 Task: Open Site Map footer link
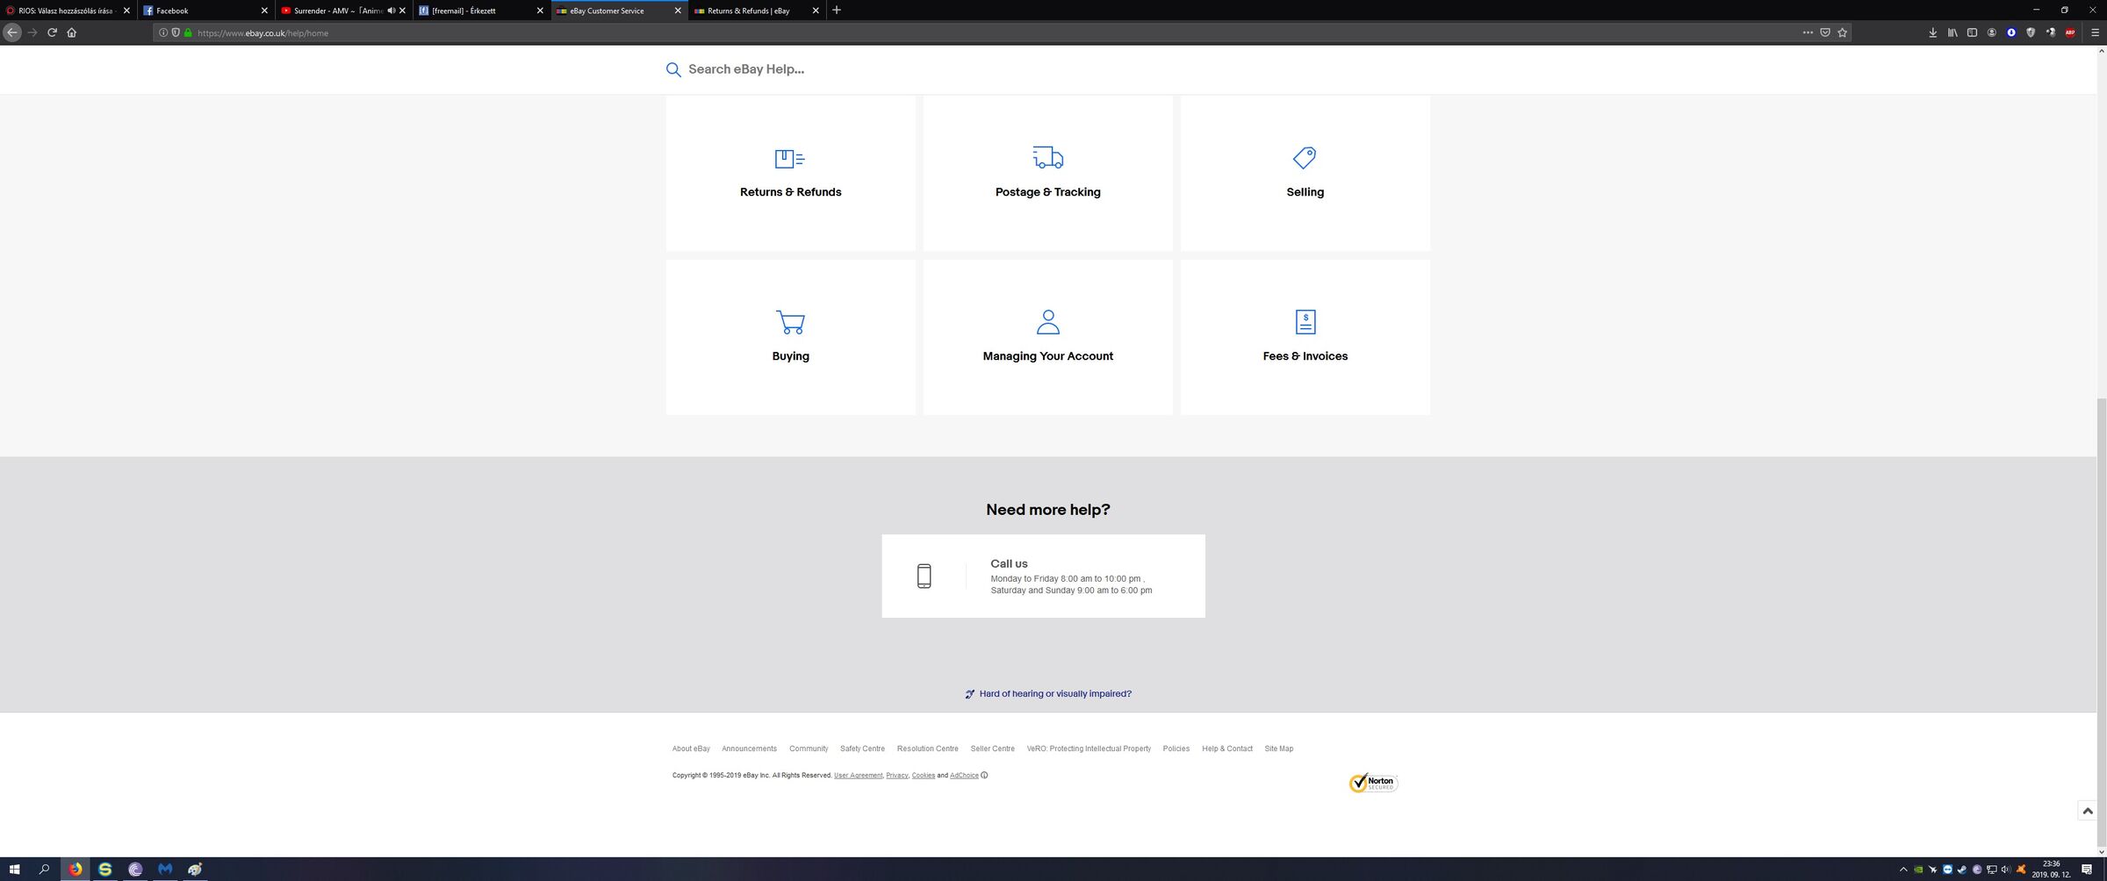[1279, 748]
